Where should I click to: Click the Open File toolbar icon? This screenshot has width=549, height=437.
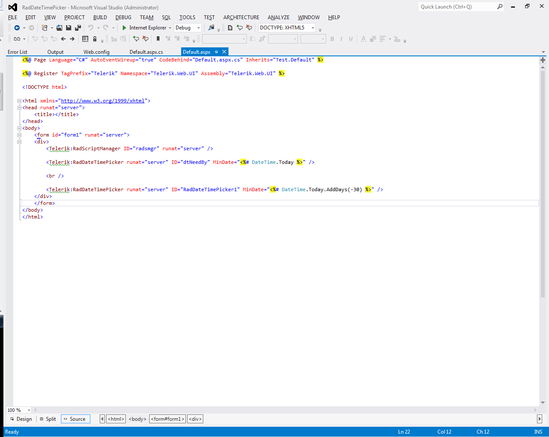coord(59,28)
